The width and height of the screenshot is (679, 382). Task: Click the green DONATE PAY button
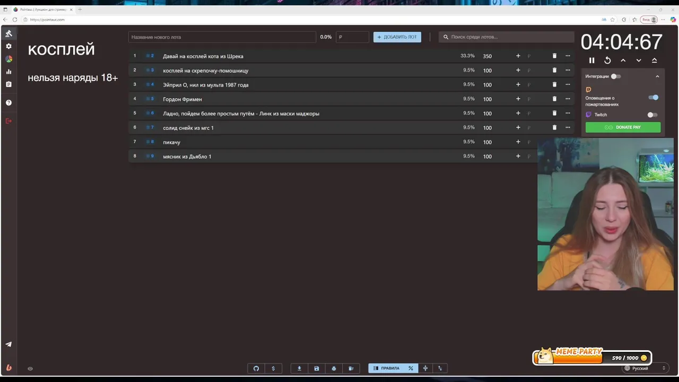point(623,127)
